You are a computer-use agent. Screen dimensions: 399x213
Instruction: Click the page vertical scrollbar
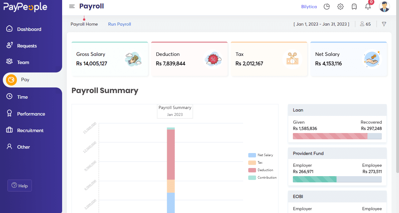(397, 86)
